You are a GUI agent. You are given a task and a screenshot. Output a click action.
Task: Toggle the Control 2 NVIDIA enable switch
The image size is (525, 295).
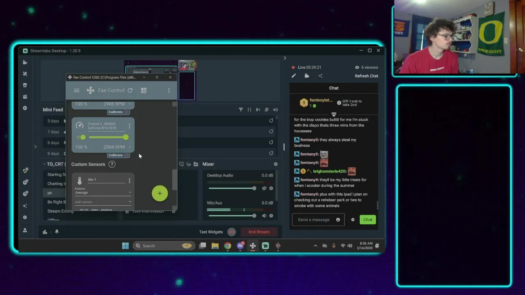click(82, 137)
